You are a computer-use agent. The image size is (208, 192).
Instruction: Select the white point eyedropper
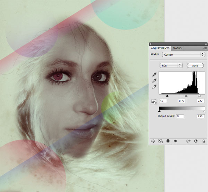pos(154,87)
